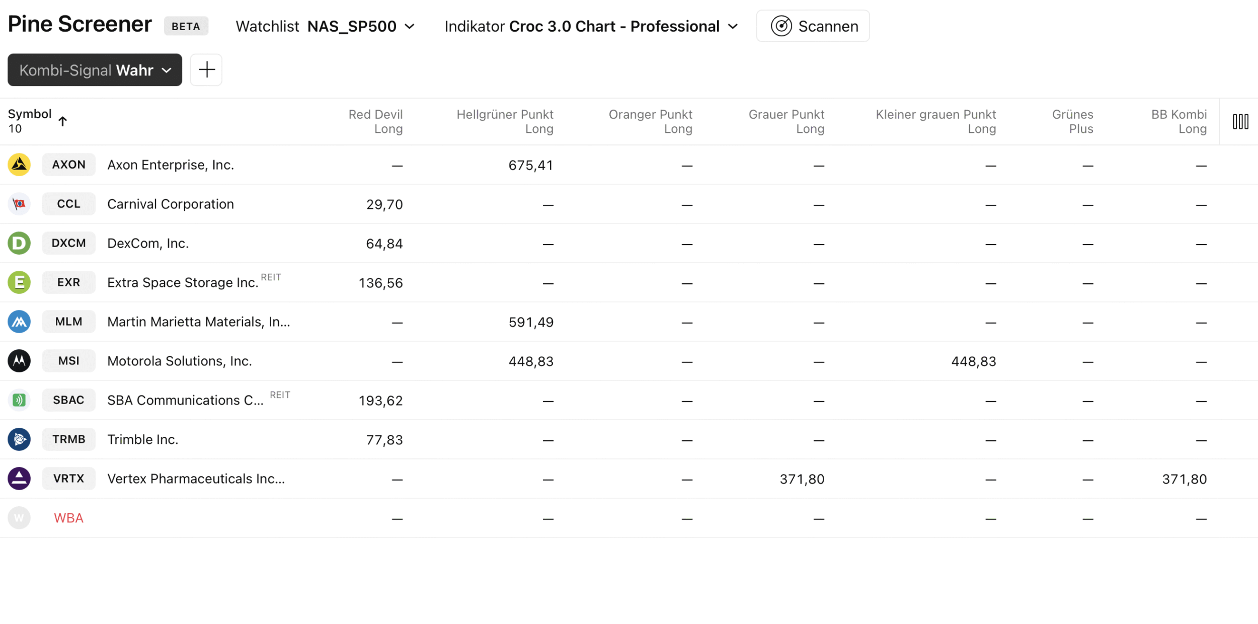
Task: Click the Martin Marietta Materials logo icon
Action: pos(19,322)
